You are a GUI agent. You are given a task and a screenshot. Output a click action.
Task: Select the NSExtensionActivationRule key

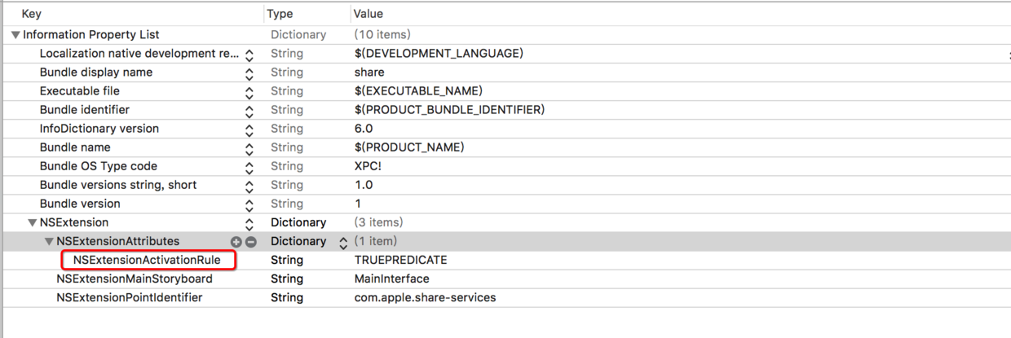tap(147, 260)
